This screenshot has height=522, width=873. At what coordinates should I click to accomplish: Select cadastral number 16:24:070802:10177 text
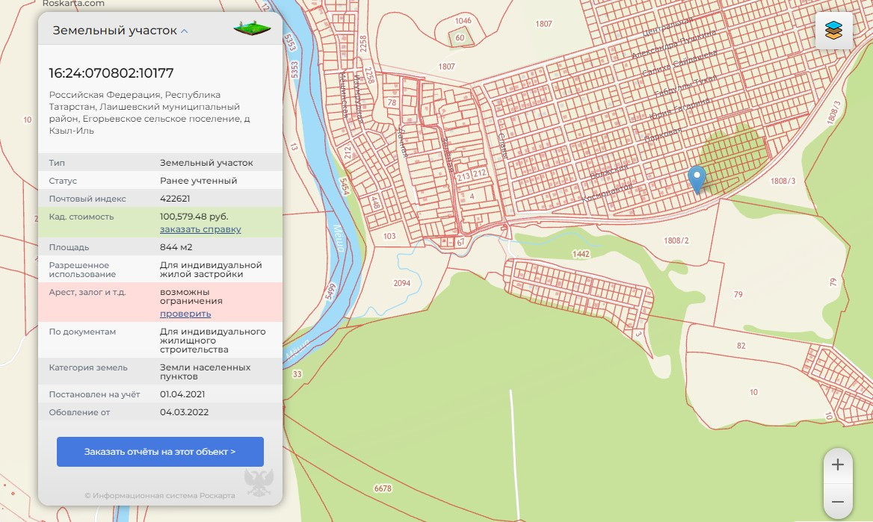coord(111,73)
